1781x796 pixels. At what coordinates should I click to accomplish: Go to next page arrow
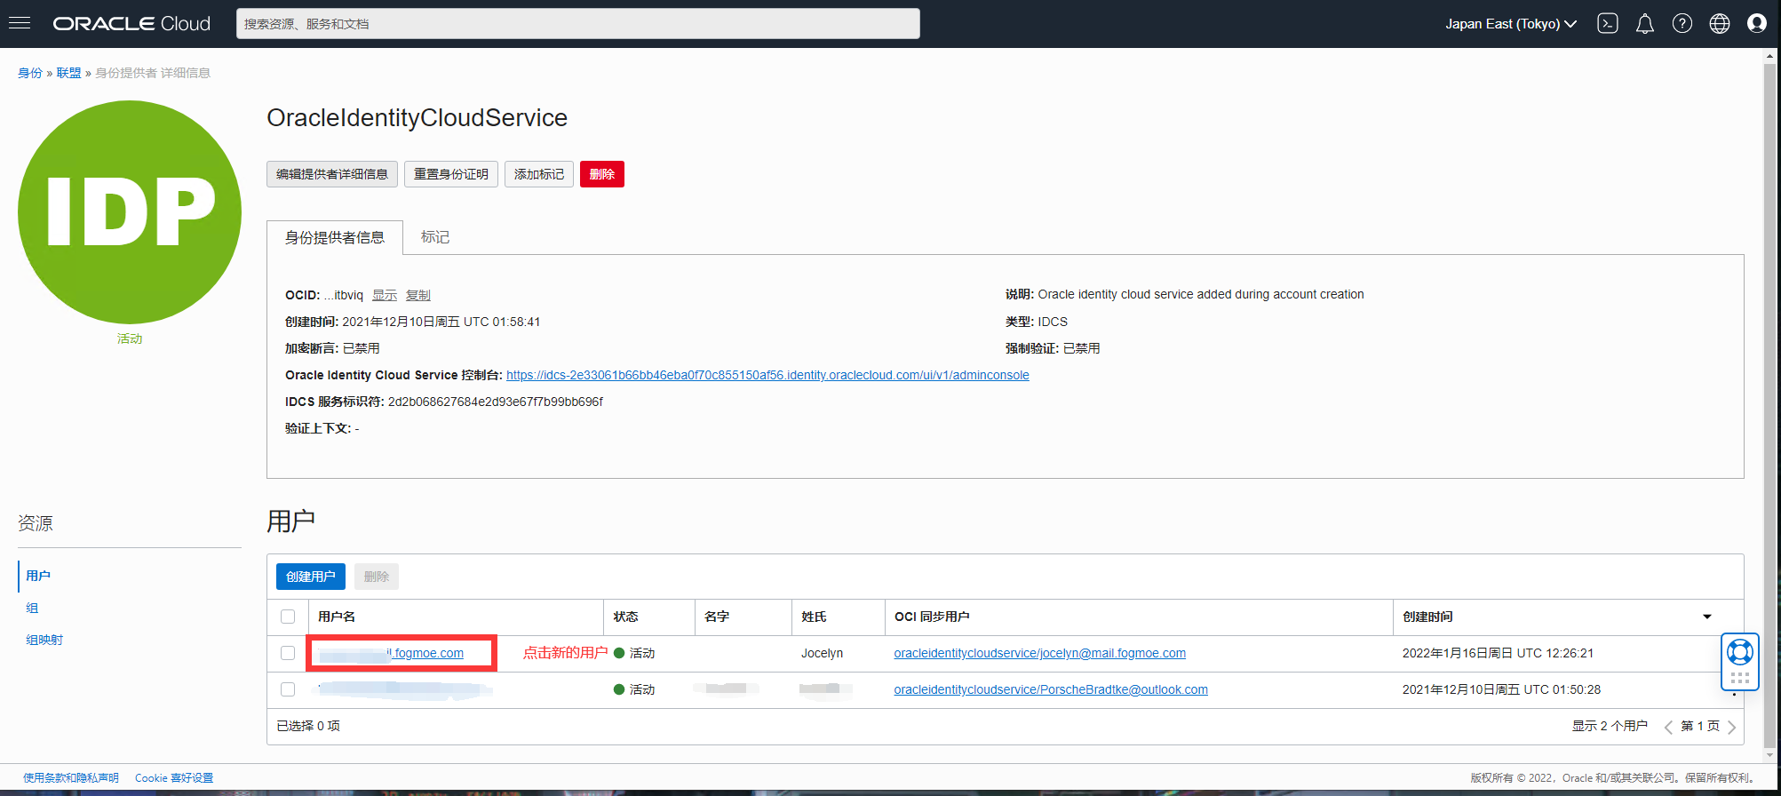[x=1731, y=728]
